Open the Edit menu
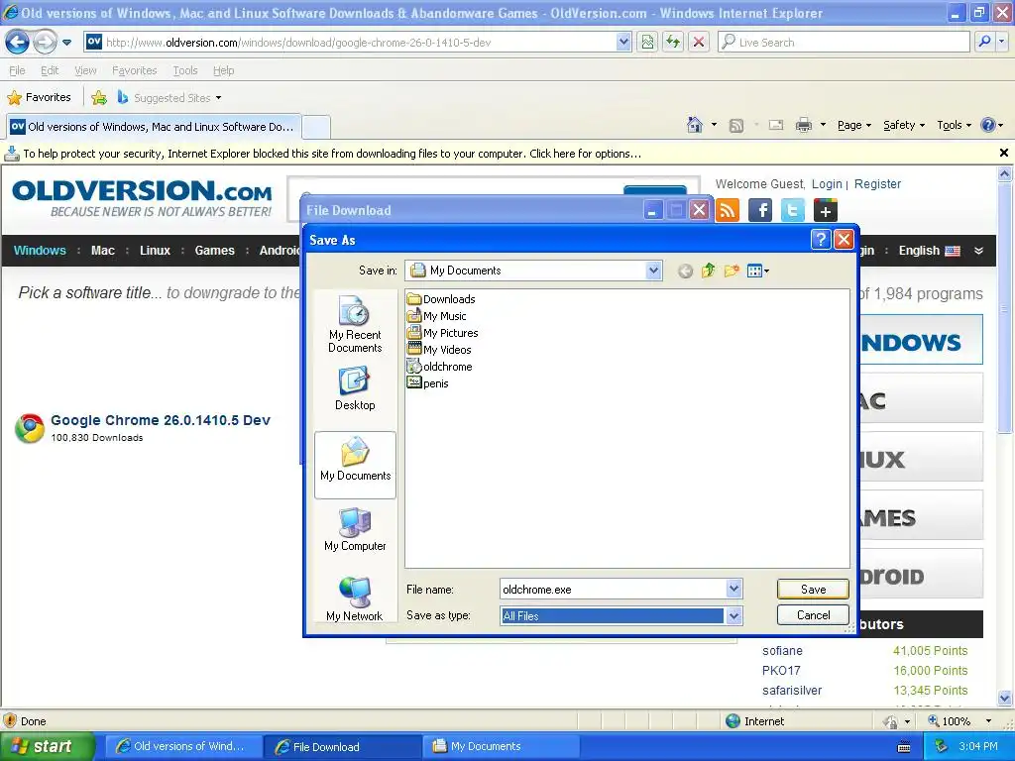The width and height of the screenshot is (1015, 761). tap(50, 70)
